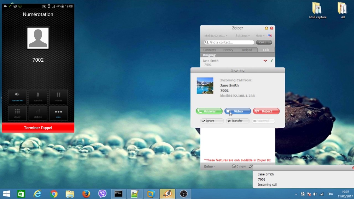
Task: Reject the incoming call
Action: [x=266, y=111]
